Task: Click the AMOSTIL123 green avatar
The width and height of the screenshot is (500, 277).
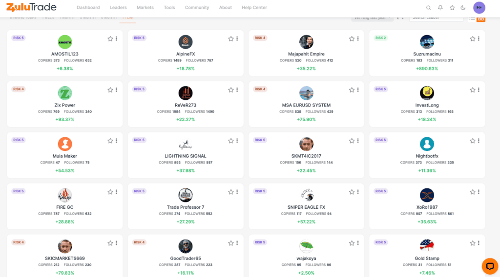Action: pyautogui.click(x=65, y=42)
